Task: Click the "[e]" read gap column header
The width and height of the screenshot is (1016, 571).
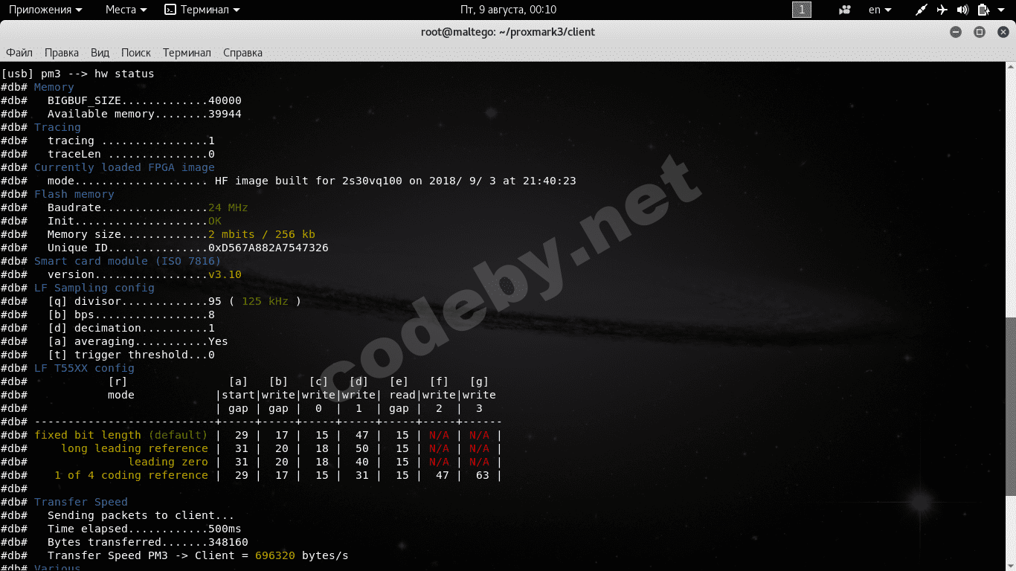Action: [x=399, y=381]
